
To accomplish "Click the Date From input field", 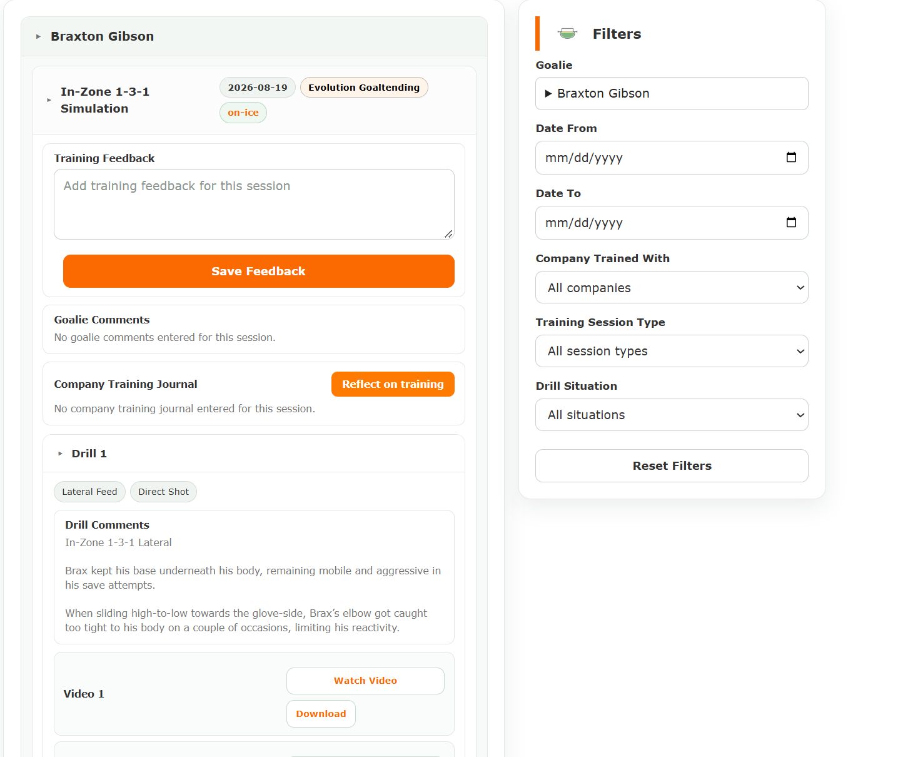I will click(x=672, y=158).
